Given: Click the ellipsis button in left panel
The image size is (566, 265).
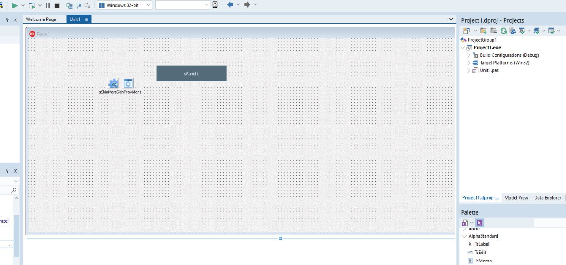Looking at the screenshot, I should tap(10, 245).
